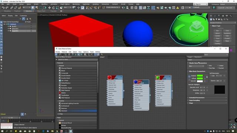Click the Cylinder button in Object Type
The height and width of the screenshot is (133, 237).
pyautogui.click(x=217, y=36)
